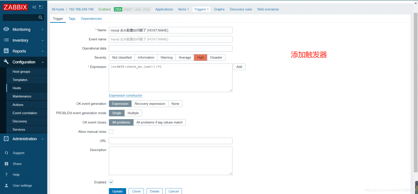Click the High severity orange swatch
This screenshot has width=418, height=194.
click(x=201, y=58)
